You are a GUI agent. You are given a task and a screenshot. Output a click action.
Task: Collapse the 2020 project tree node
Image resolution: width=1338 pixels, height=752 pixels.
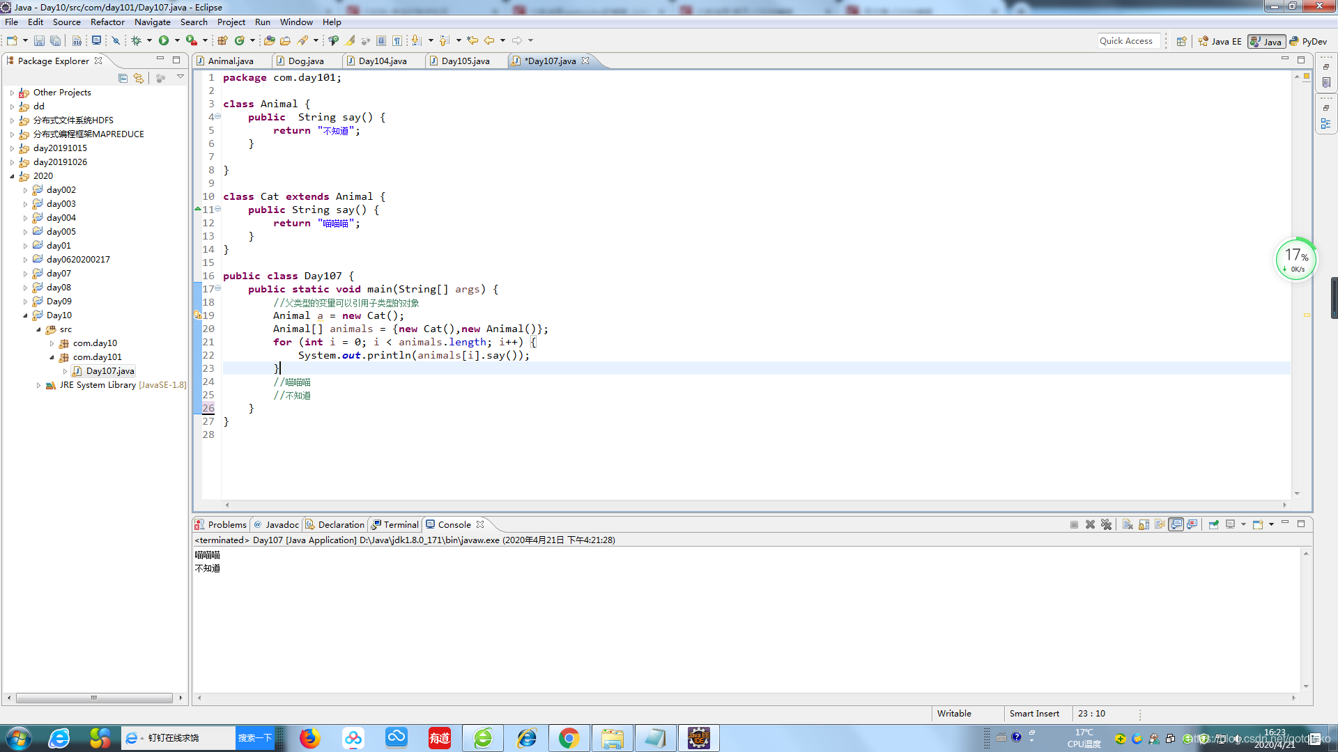12,176
